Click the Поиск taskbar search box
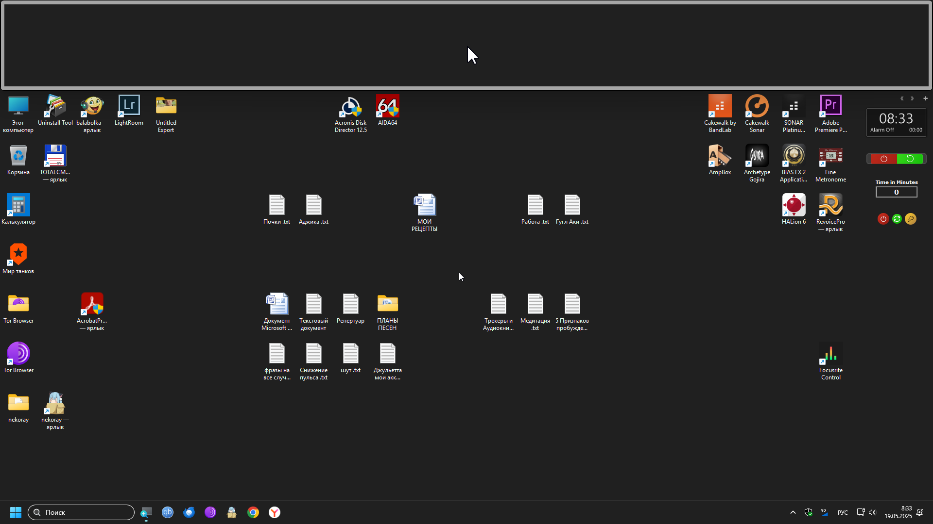The height and width of the screenshot is (524, 933). [81, 512]
